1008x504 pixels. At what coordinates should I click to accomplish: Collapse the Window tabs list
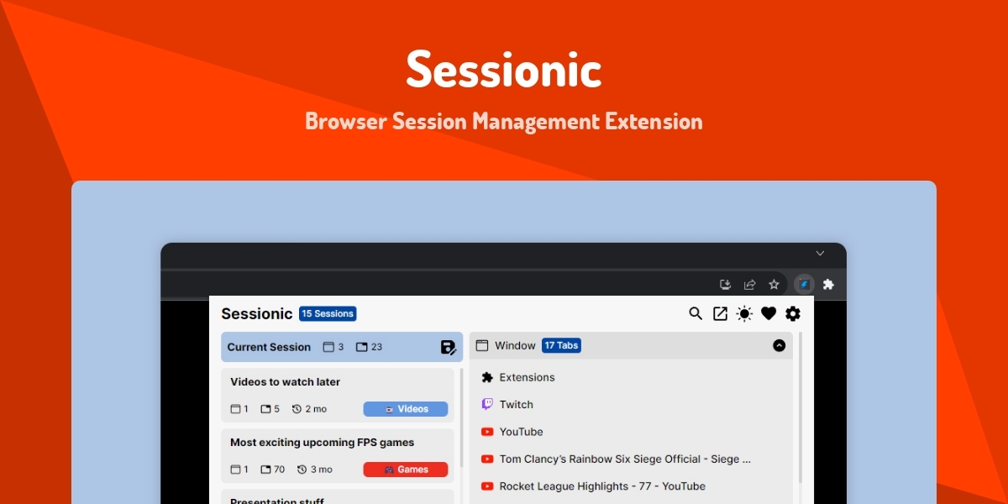tap(779, 345)
